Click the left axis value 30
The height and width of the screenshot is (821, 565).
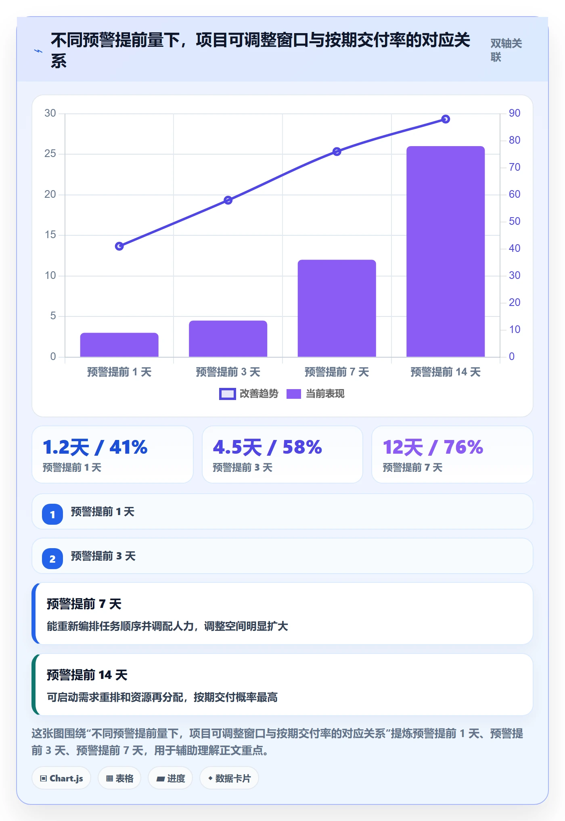(50, 113)
